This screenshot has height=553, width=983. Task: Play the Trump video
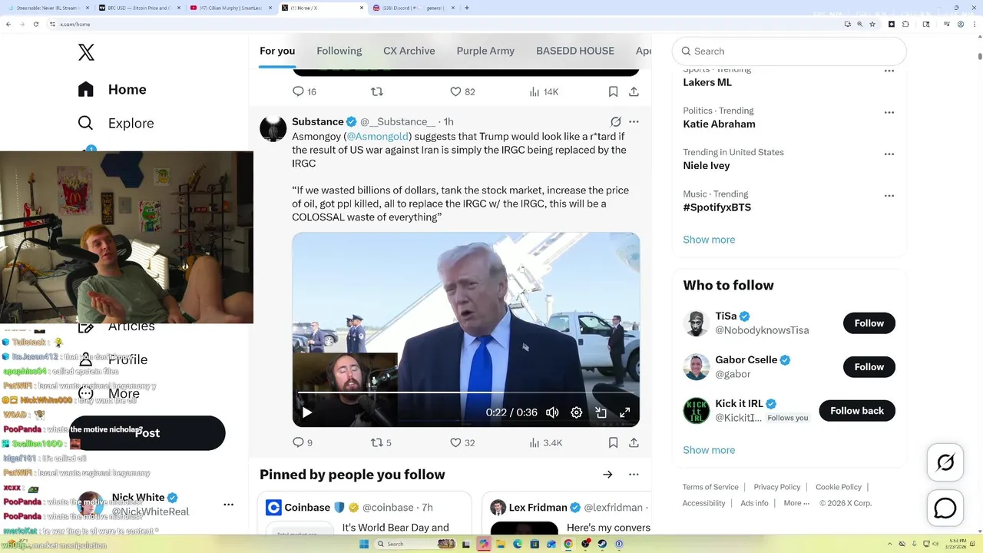(306, 412)
